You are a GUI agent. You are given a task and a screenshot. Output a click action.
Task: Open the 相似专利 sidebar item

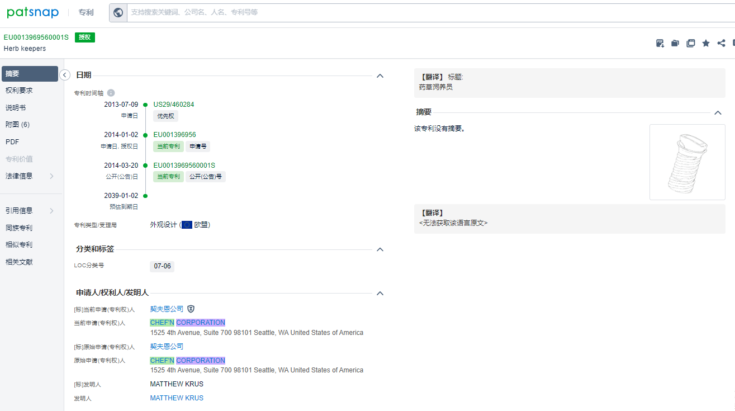point(20,245)
